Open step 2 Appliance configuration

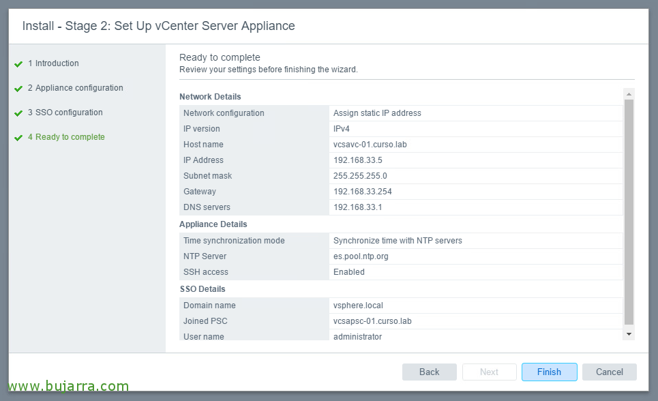pyautogui.click(x=76, y=88)
